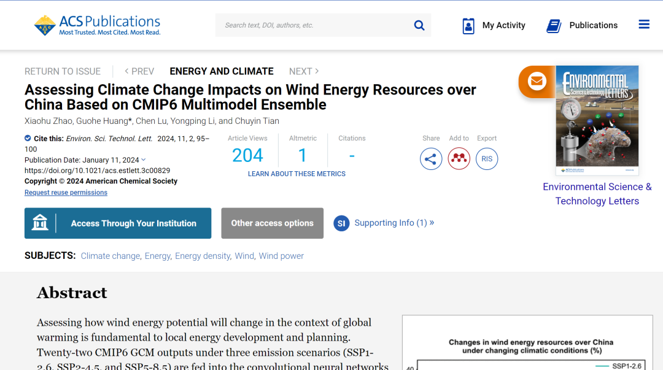Open the ENERGY AND CLIMATE section
The height and width of the screenshot is (370, 663).
(x=222, y=71)
